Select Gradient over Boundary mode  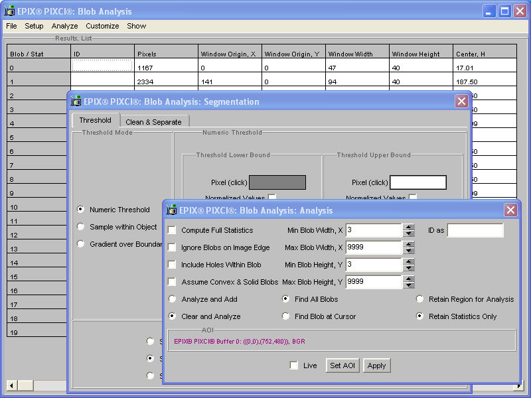(x=80, y=244)
